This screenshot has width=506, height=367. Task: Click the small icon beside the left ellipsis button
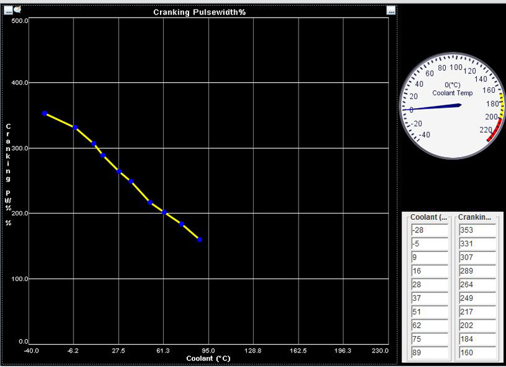pyautogui.click(x=17, y=9)
